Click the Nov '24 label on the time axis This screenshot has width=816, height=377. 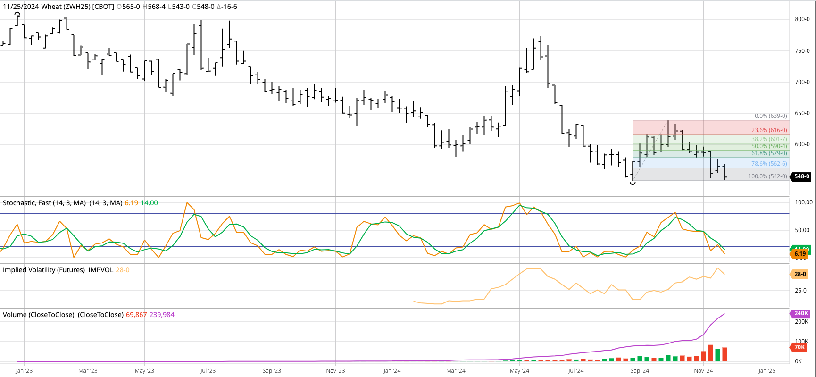click(x=703, y=371)
